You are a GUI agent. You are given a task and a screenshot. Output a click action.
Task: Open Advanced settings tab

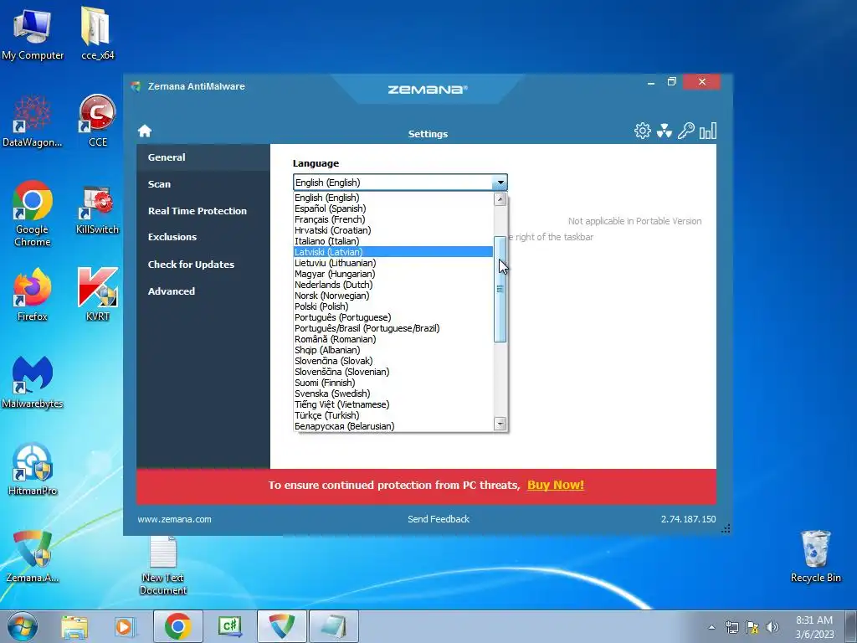pyautogui.click(x=203, y=291)
